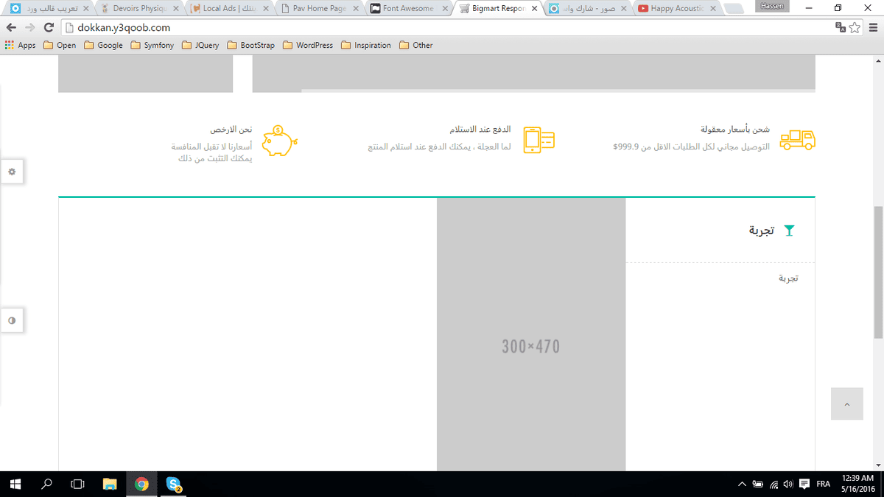Click the page vertical scrollbar thumb
The height and width of the screenshot is (497, 884).
[877, 272]
